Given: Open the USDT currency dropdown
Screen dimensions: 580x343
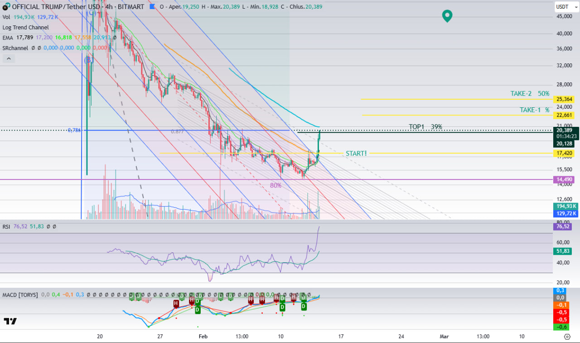Looking at the screenshot, I should click(x=566, y=7).
